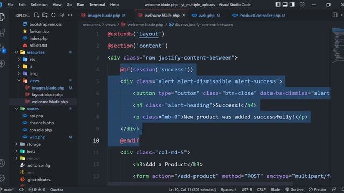Open the Edit menu
The height and width of the screenshot is (193, 344).
pos(22,5)
